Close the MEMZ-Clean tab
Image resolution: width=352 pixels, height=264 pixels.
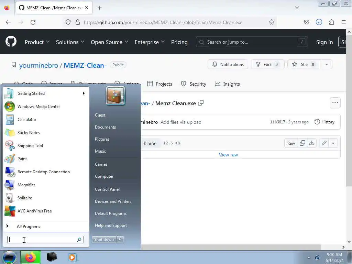coord(87,8)
